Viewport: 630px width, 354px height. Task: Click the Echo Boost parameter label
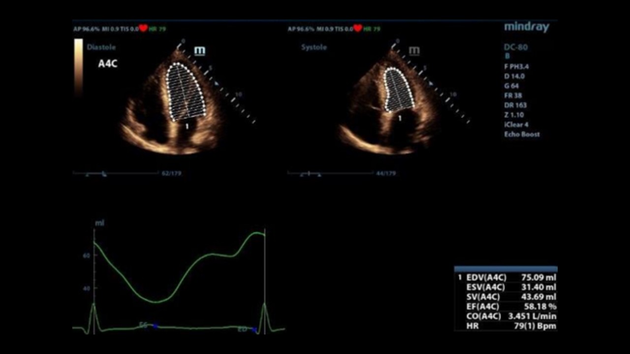point(521,134)
